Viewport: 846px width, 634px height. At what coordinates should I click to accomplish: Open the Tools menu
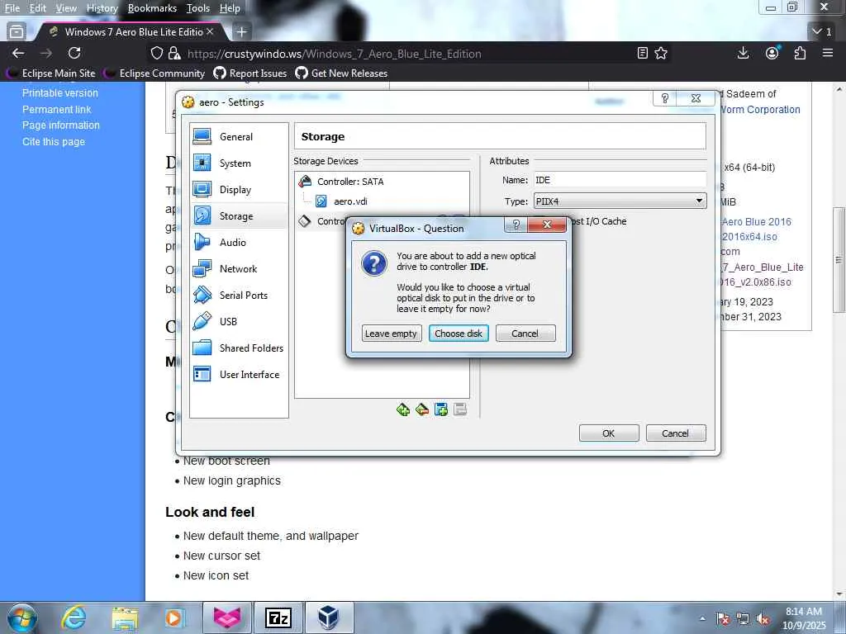tap(198, 8)
